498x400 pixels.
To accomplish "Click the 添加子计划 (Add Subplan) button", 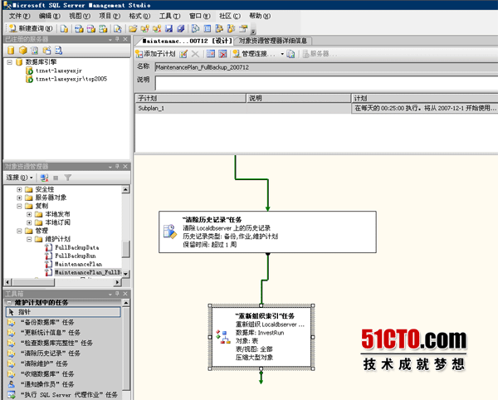I will tap(156, 53).
